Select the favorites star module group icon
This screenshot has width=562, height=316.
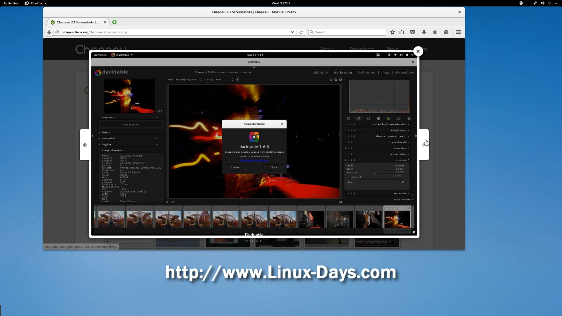click(x=359, y=118)
